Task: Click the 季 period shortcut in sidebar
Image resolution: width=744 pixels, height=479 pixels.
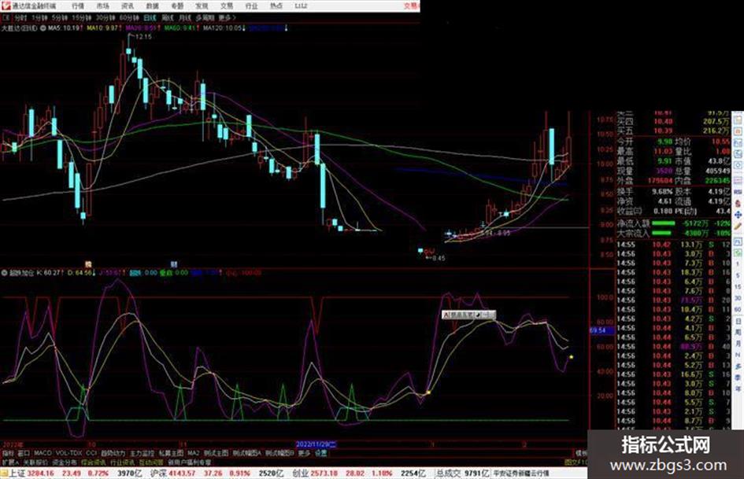Action: point(738,378)
